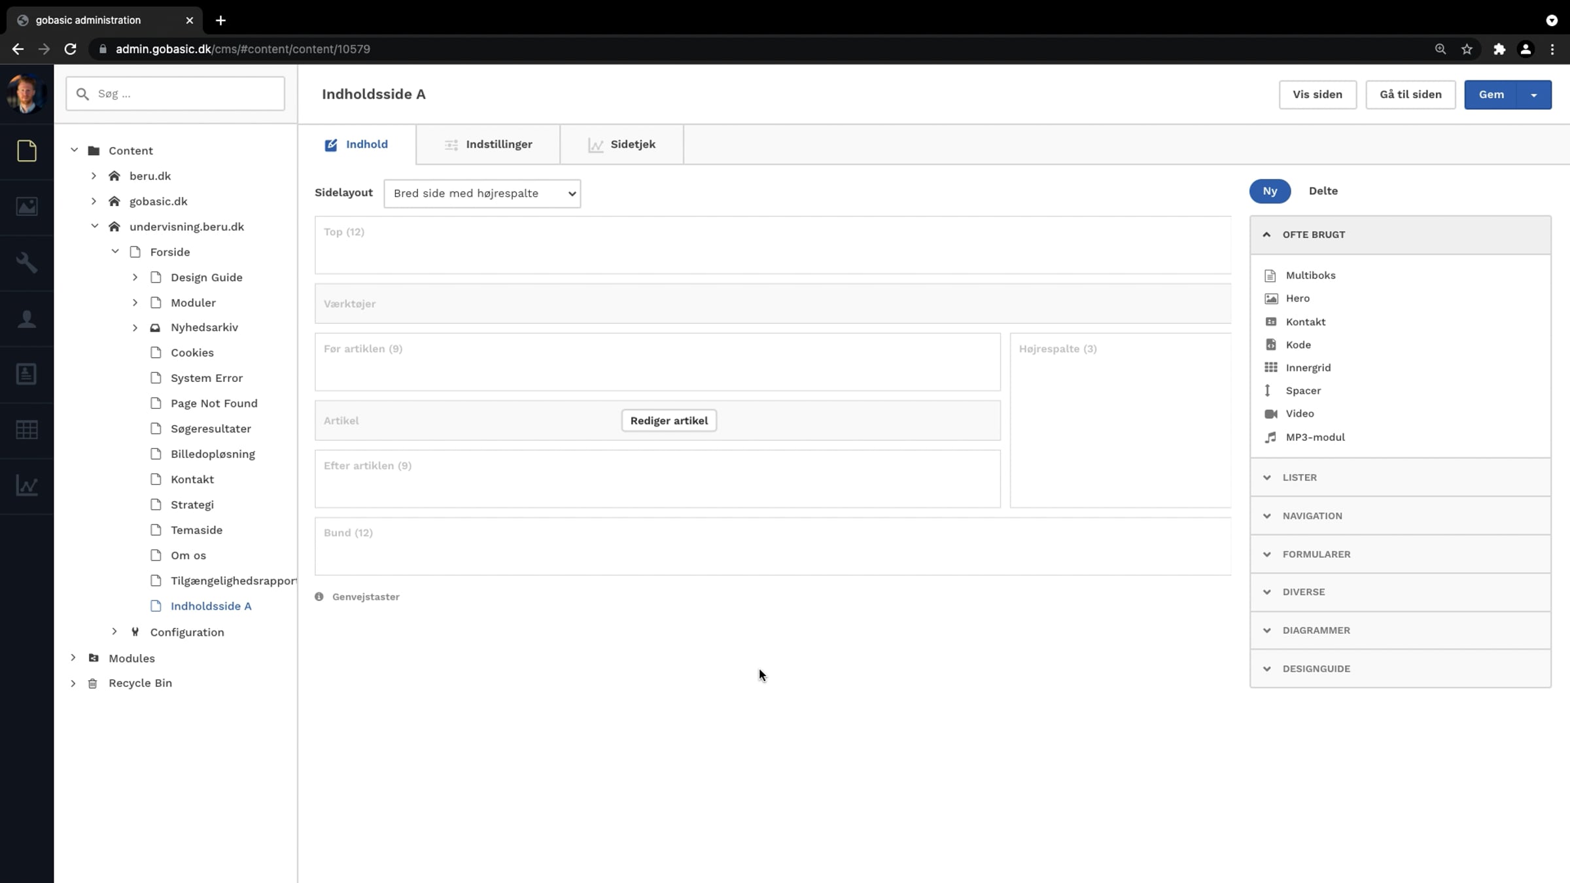Click the Genvejstaster info icon
Viewport: 1570px width, 883px height.
[319, 597]
